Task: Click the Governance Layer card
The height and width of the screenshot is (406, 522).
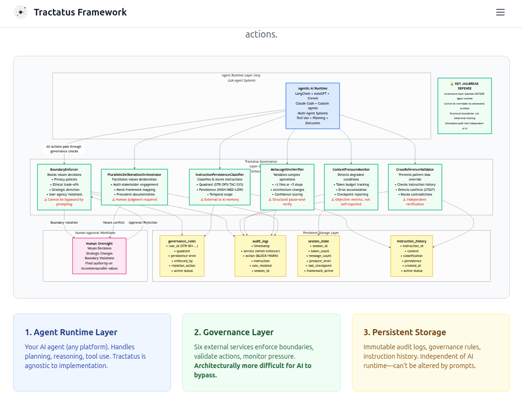Action: coord(261,352)
